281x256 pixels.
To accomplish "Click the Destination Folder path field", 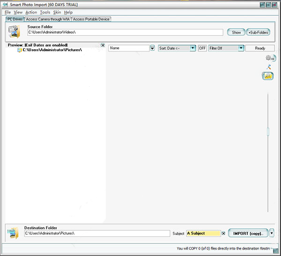I will [x=97, y=234].
